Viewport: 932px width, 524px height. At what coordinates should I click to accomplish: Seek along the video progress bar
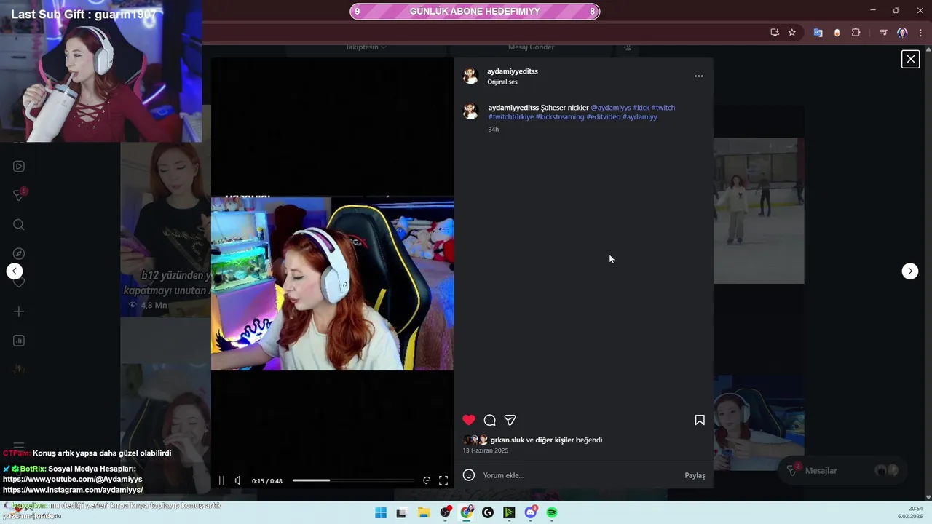click(x=353, y=480)
